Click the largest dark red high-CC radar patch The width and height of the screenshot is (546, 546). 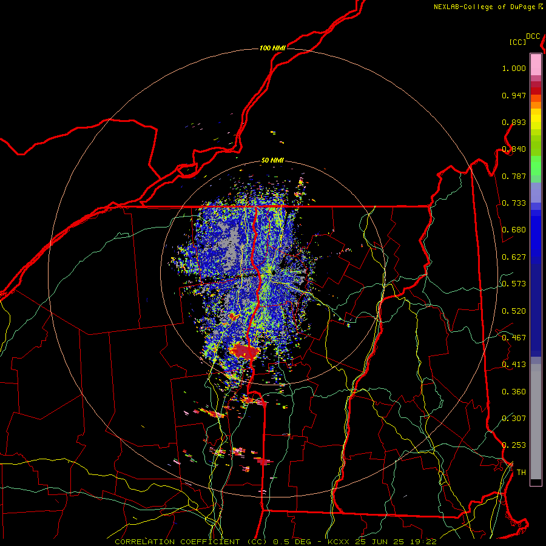pos(246,351)
